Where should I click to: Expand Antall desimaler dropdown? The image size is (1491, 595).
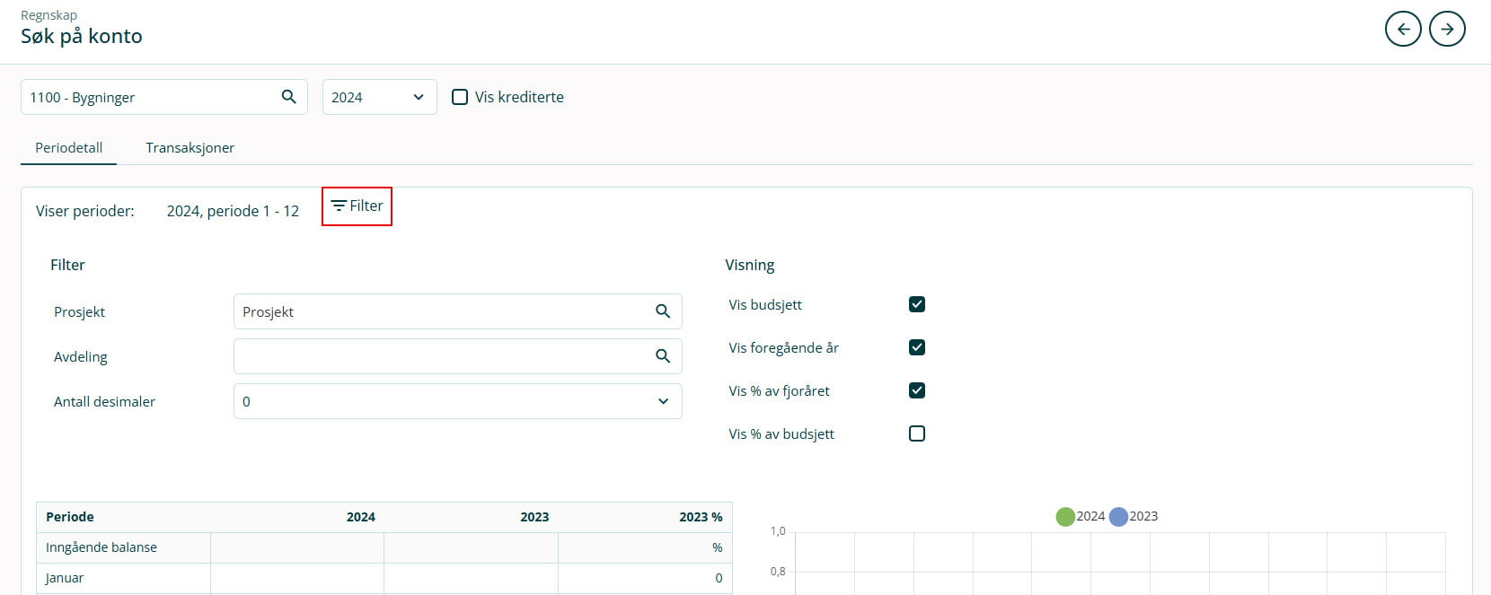[457, 401]
